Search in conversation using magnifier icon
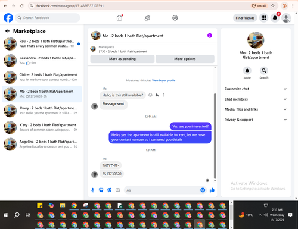The width and height of the screenshot is (298, 229). tap(264, 71)
